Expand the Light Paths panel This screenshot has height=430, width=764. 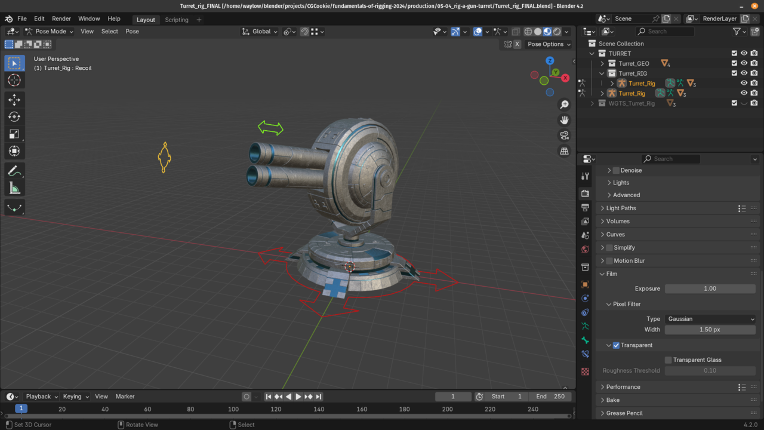pyautogui.click(x=621, y=208)
